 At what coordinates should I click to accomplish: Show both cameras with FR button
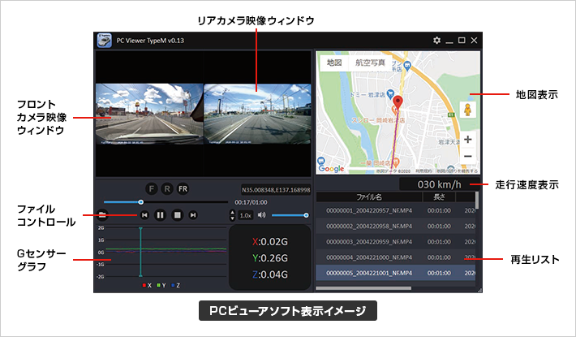click(x=183, y=189)
